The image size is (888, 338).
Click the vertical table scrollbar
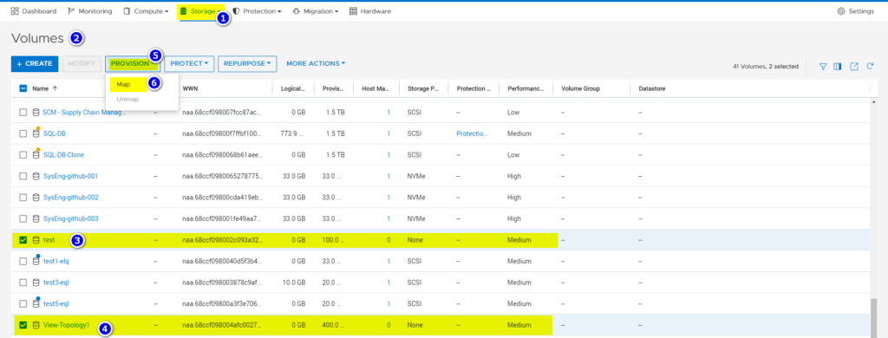[875, 317]
